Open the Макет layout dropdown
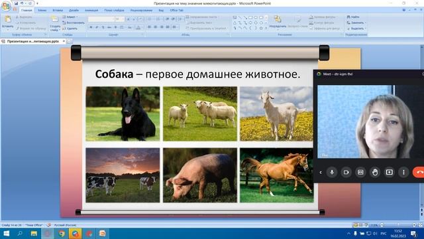 coord(70,17)
